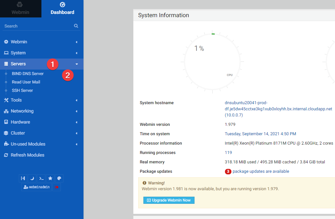Expand arrow next to Un-used Modules
335x219 pixels.
coord(76,144)
